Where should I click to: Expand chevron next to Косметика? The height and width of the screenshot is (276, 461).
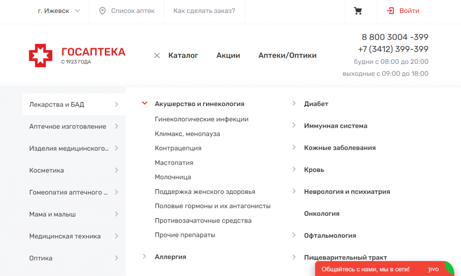point(117,170)
